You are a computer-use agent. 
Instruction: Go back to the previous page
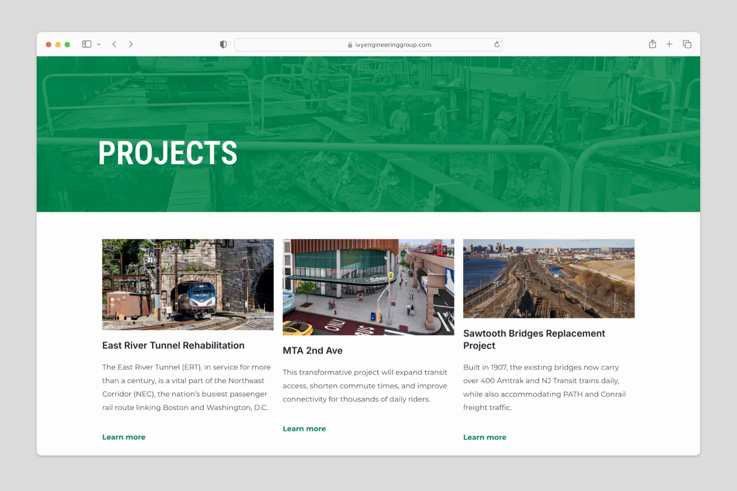[x=114, y=44]
